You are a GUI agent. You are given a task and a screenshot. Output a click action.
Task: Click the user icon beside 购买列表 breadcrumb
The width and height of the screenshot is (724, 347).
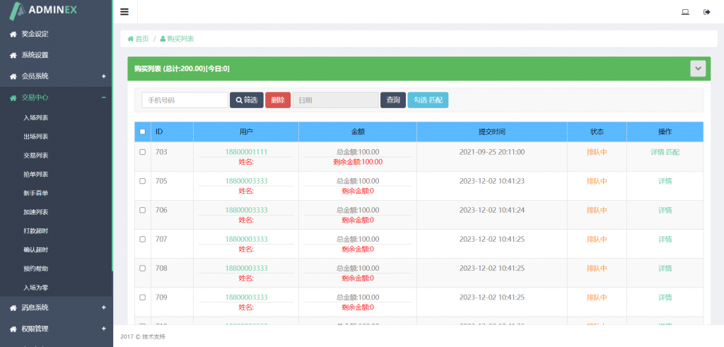pos(163,39)
